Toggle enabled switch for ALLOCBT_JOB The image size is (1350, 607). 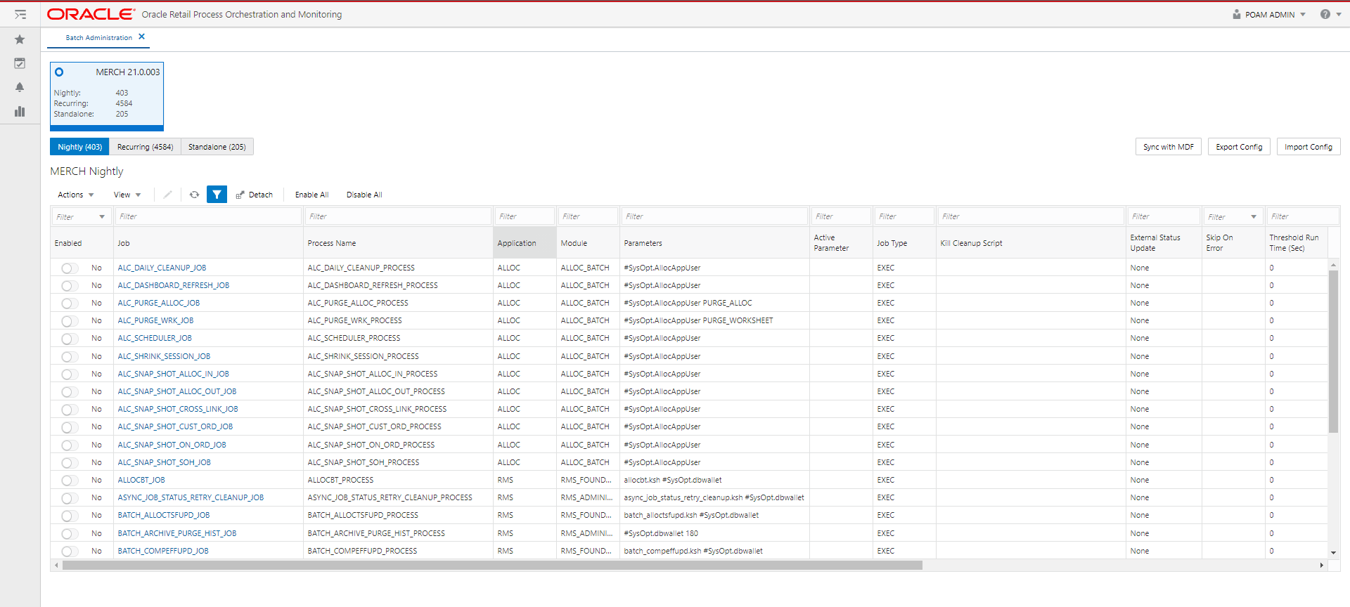(70, 480)
